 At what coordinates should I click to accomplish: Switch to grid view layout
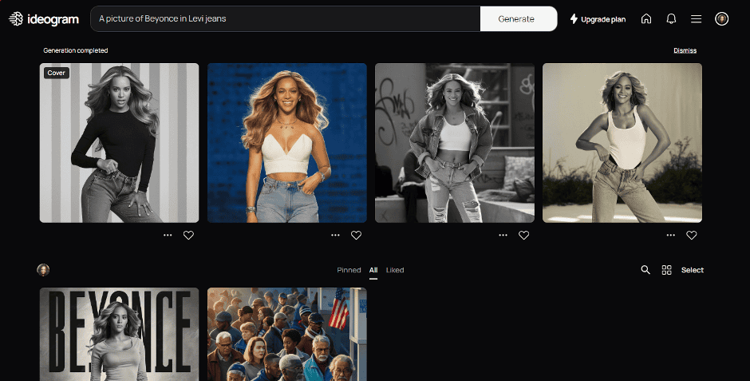666,270
